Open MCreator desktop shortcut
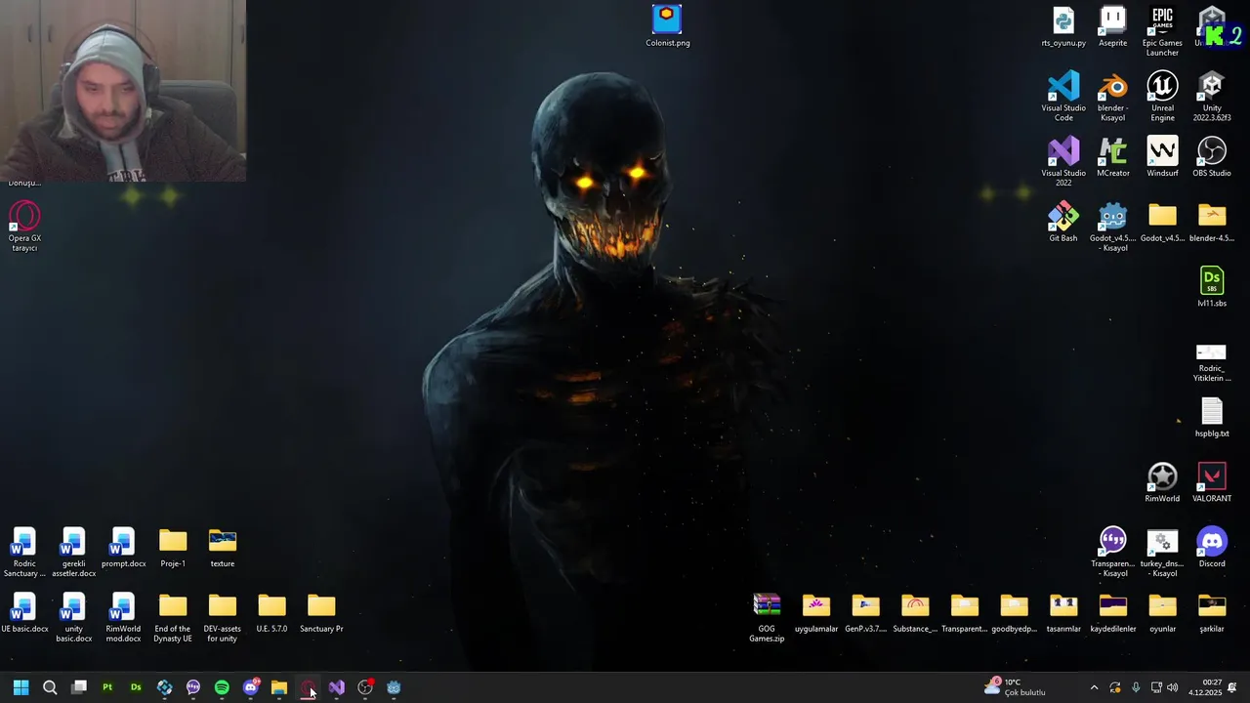Image resolution: width=1250 pixels, height=703 pixels. tap(1112, 156)
